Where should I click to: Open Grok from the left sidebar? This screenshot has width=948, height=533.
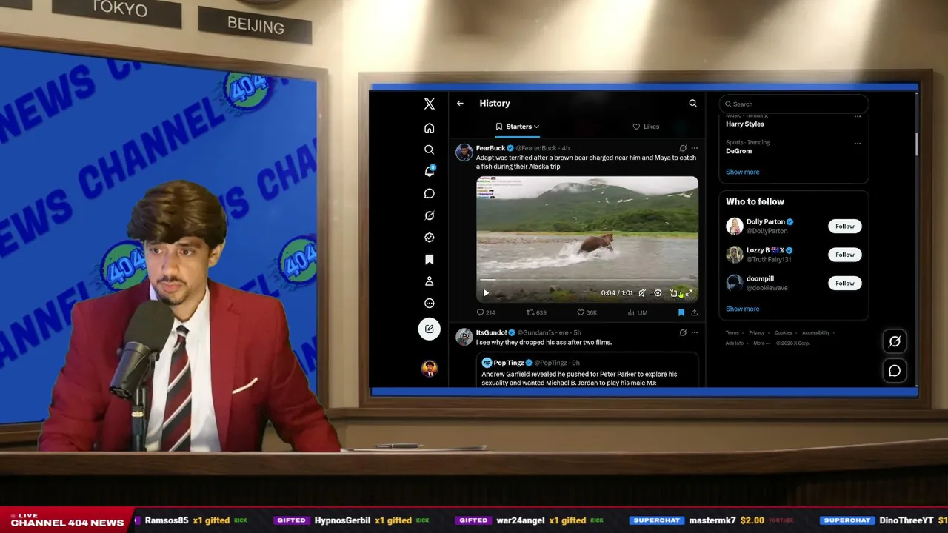[430, 215]
